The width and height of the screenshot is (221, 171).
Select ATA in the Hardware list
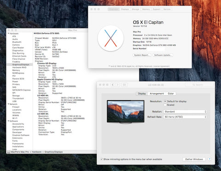pyautogui.click(x=14, y=36)
